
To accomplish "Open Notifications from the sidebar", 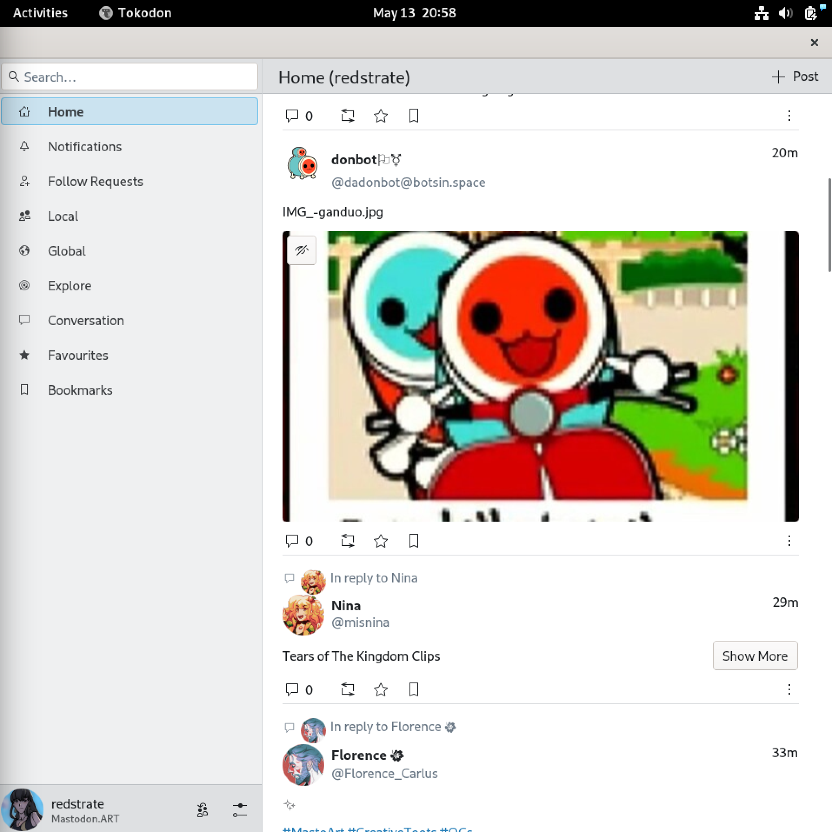I will point(130,146).
